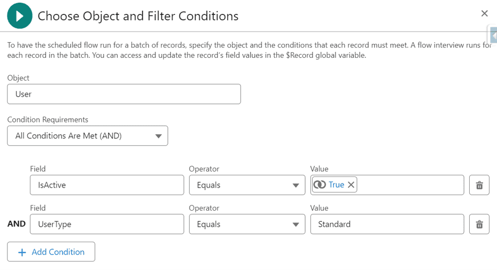Click the dropdown arrow next to AND conditions
The height and width of the screenshot is (270, 497).
click(x=159, y=136)
